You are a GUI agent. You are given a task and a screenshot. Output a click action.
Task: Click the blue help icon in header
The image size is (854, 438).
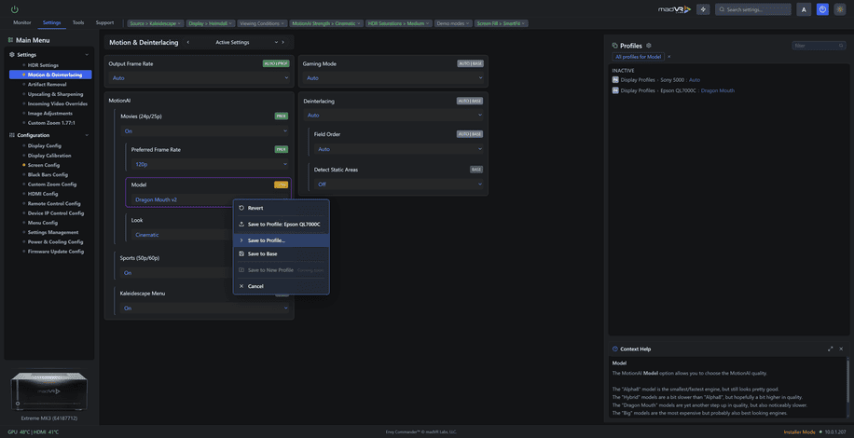coord(822,9)
